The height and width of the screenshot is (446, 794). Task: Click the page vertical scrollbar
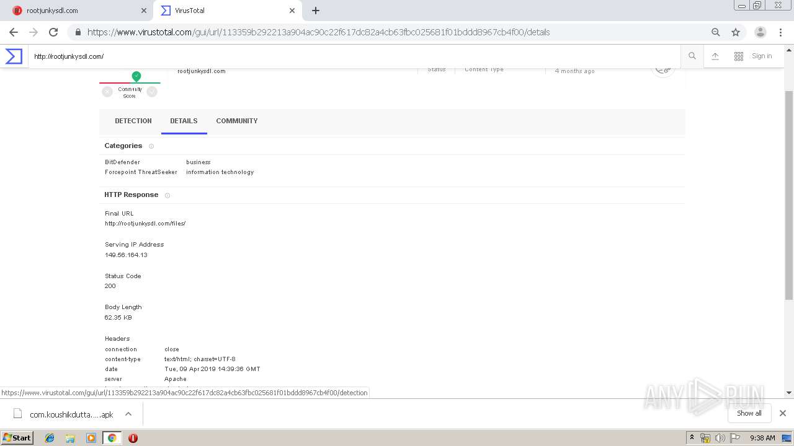pos(789,195)
